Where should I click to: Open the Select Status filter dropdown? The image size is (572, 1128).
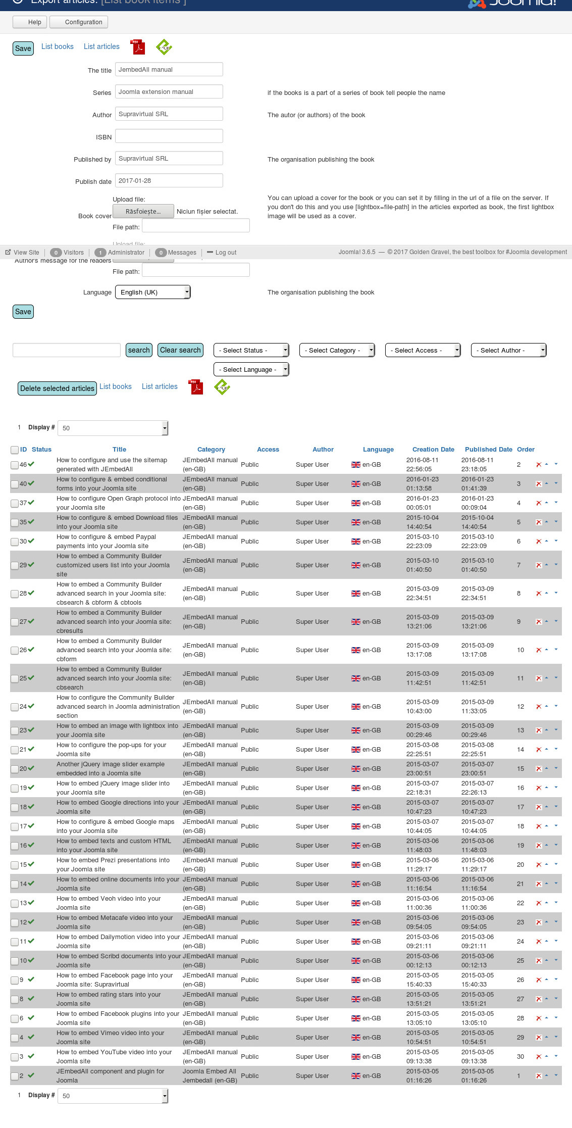tap(251, 350)
